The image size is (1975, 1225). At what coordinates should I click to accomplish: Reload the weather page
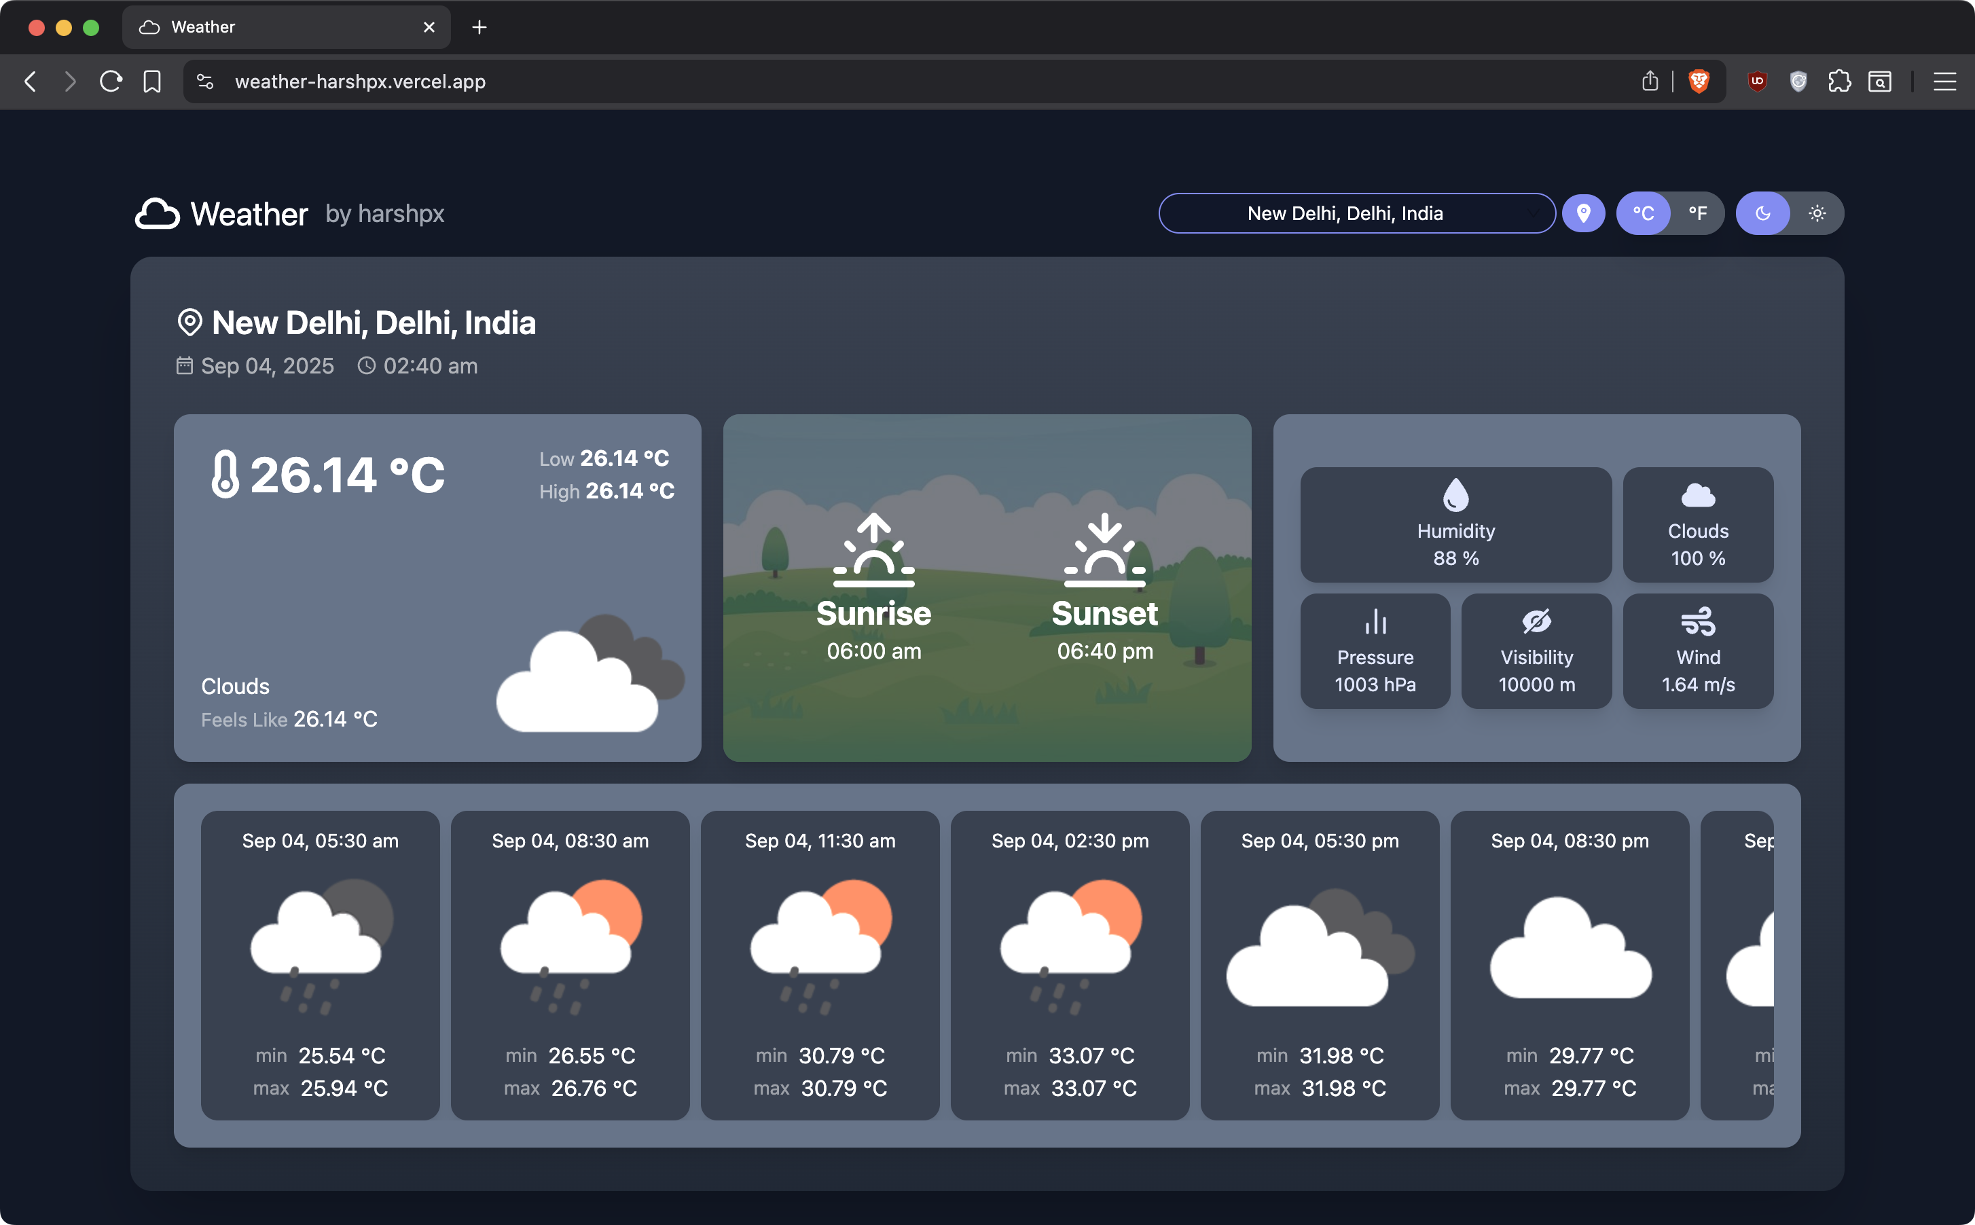click(111, 82)
